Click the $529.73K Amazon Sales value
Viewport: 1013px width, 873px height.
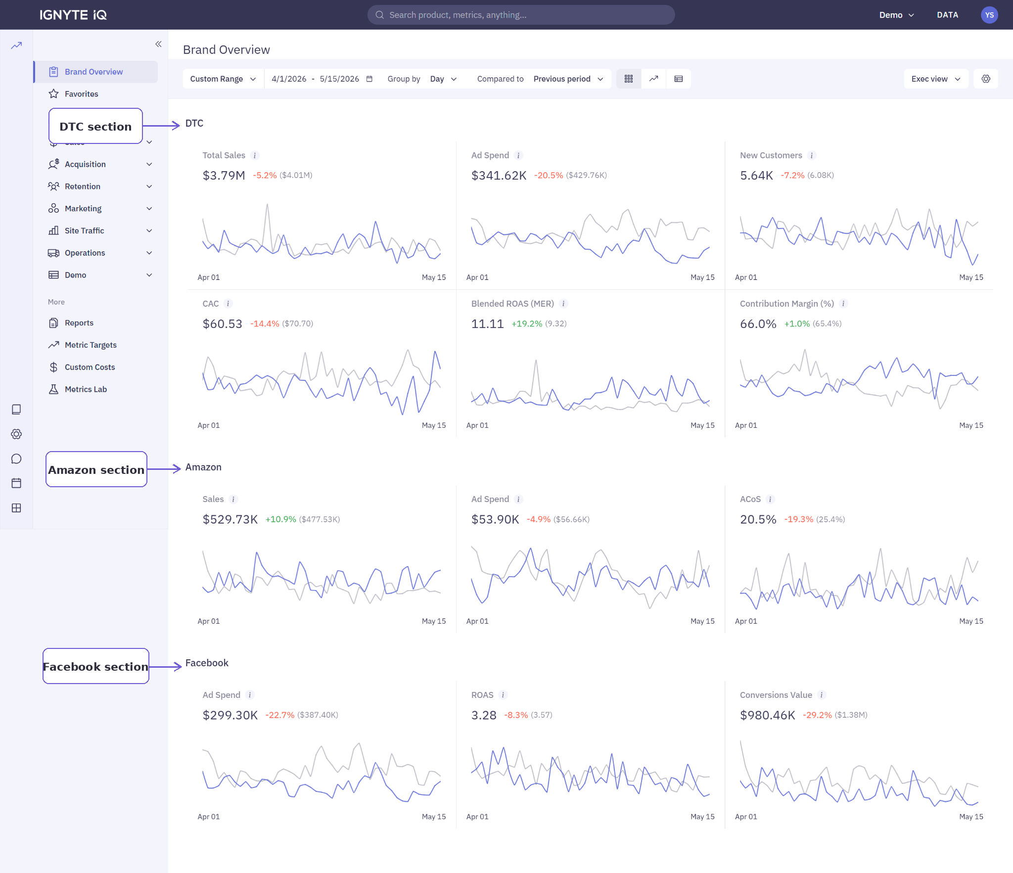coord(230,519)
